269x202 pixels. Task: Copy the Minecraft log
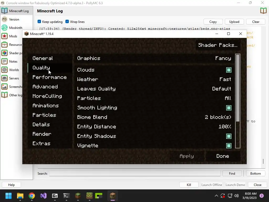(213, 22)
